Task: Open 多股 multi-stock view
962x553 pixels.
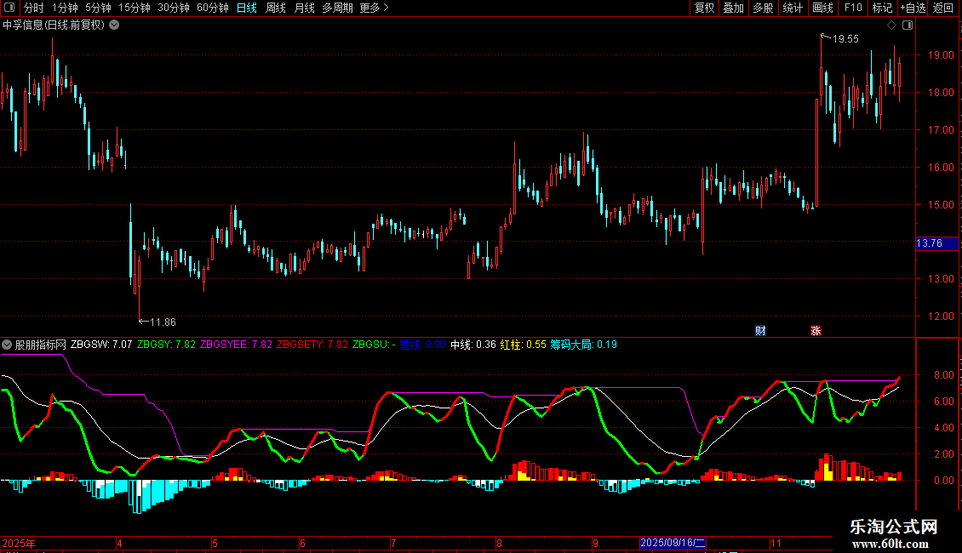Action: tap(763, 8)
